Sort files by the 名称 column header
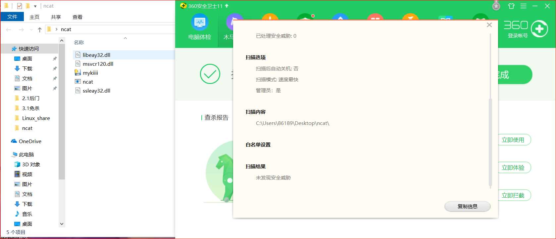The image size is (556, 239). [79, 42]
